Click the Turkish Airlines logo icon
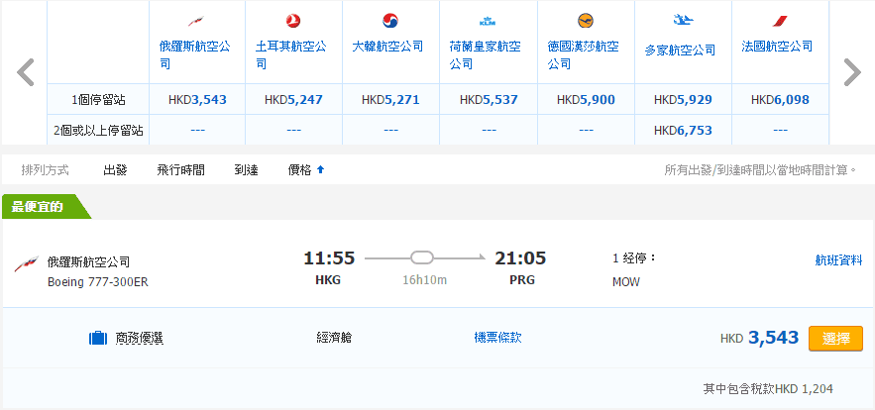This screenshot has height=410, width=875. tap(292, 21)
